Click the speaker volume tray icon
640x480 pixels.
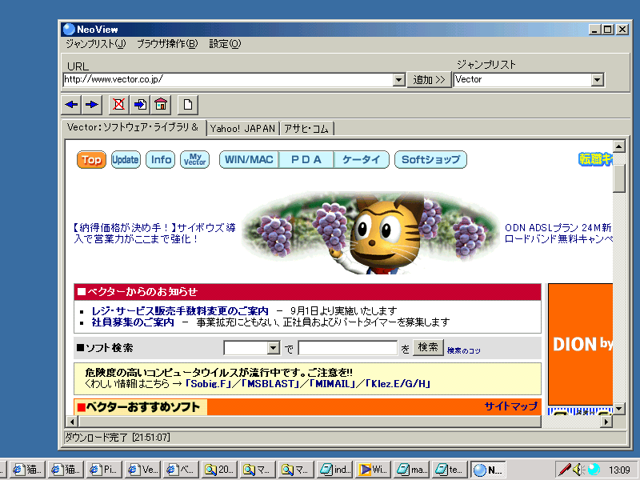coord(578,470)
